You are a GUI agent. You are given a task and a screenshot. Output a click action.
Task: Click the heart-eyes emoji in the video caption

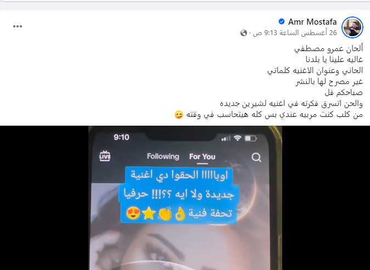133,213
